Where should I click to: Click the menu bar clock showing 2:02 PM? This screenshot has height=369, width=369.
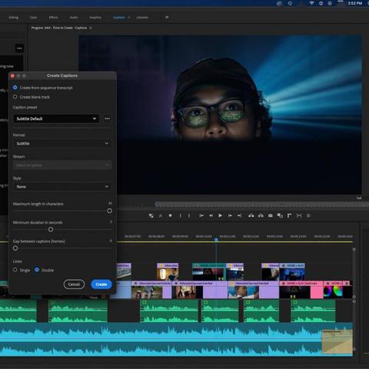(355, 3)
